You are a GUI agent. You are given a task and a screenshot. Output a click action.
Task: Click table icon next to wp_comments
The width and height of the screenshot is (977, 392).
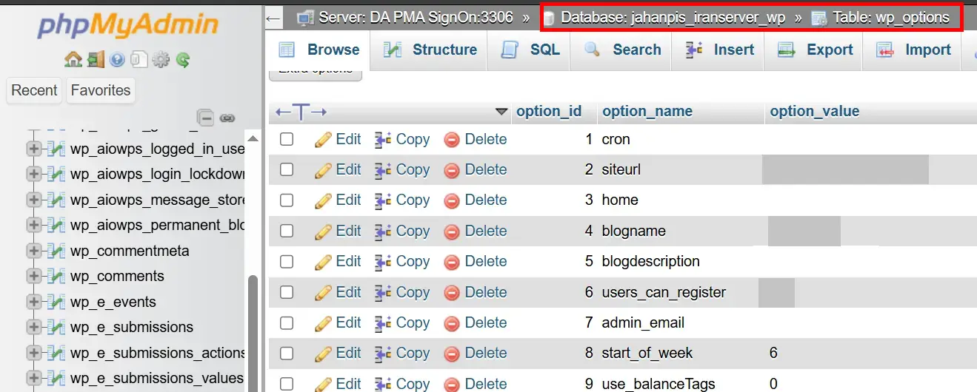56,276
